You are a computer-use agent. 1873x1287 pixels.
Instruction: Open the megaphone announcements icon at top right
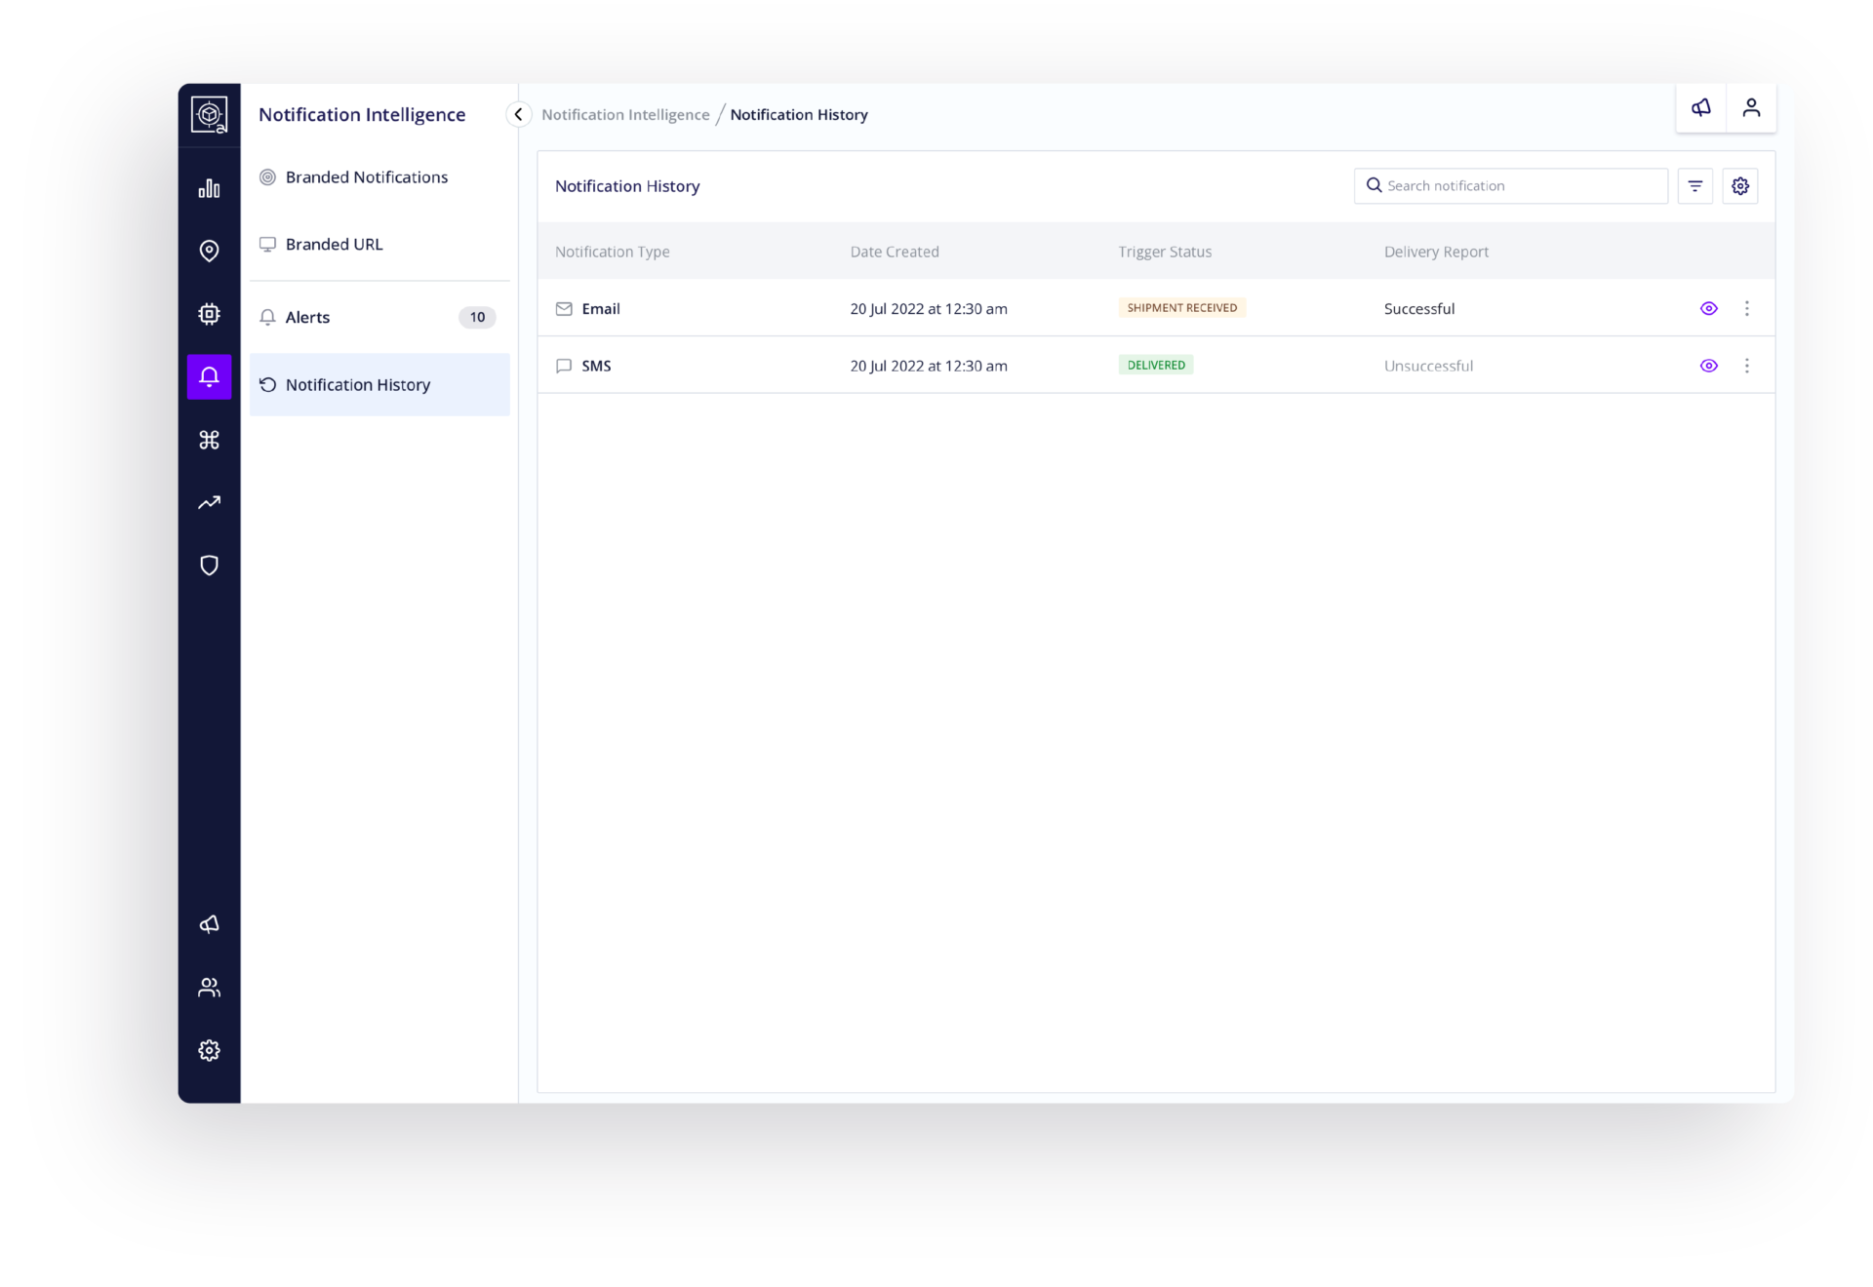1701,108
